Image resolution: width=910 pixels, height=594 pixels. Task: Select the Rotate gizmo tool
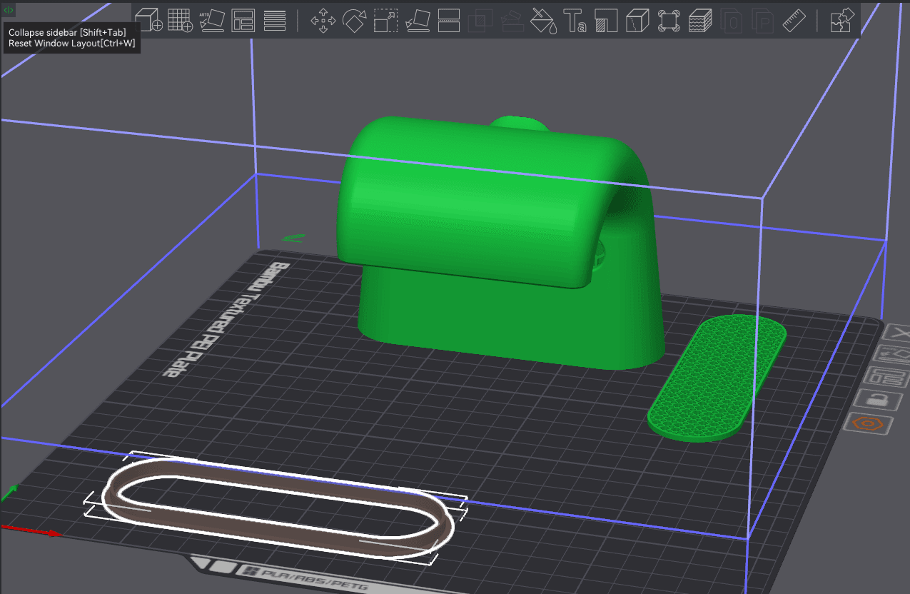click(x=355, y=20)
